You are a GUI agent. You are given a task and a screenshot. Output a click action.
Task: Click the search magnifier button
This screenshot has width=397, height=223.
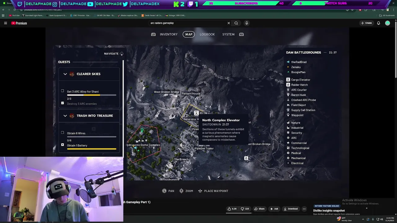tap(236, 23)
